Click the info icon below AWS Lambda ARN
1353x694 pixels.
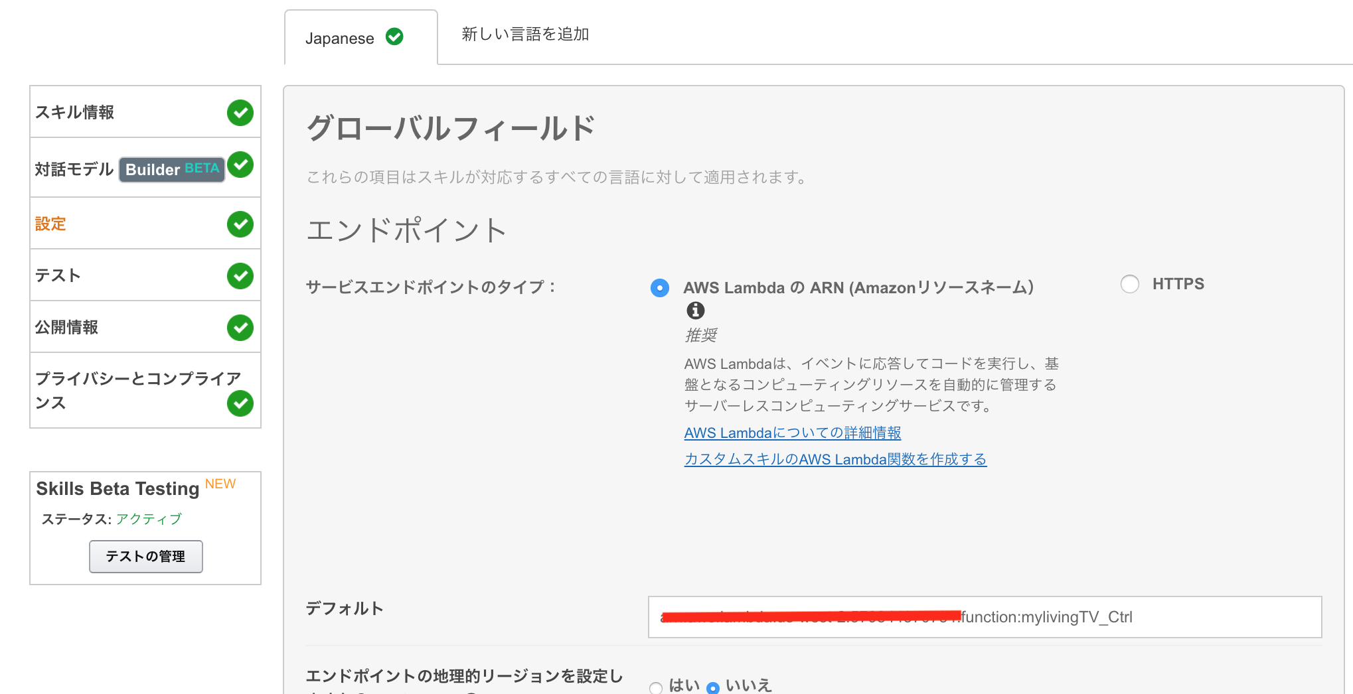695,310
